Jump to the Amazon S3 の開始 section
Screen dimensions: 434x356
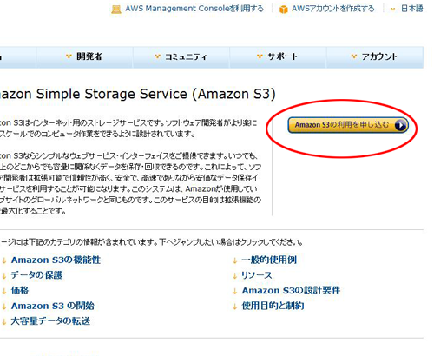(53, 306)
